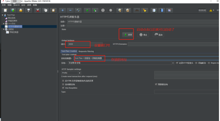Collapse all with the minus icon
Image resolution: width=220 pixels, height=121 pixels.
pos(70,10)
